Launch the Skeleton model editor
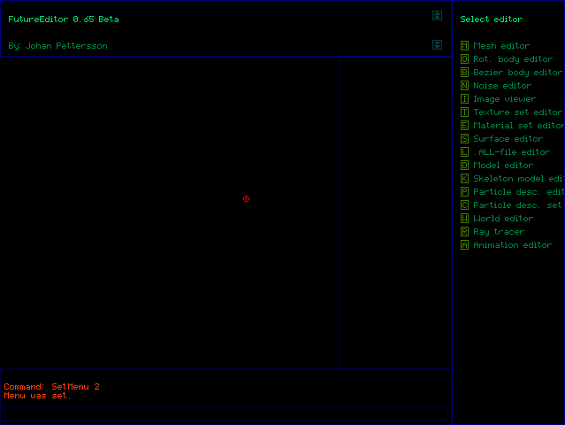The height and width of the screenshot is (425, 565). pos(517,179)
